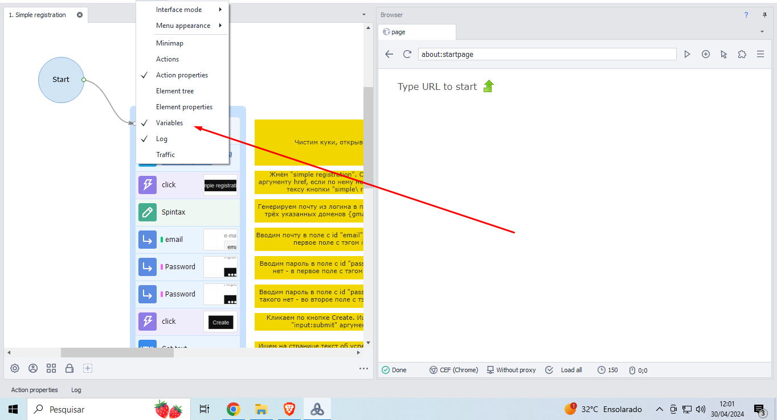Viewport: 777px width, 420px height.
Task: Enable Element properties from the menu
Action: tap(182, 107)
